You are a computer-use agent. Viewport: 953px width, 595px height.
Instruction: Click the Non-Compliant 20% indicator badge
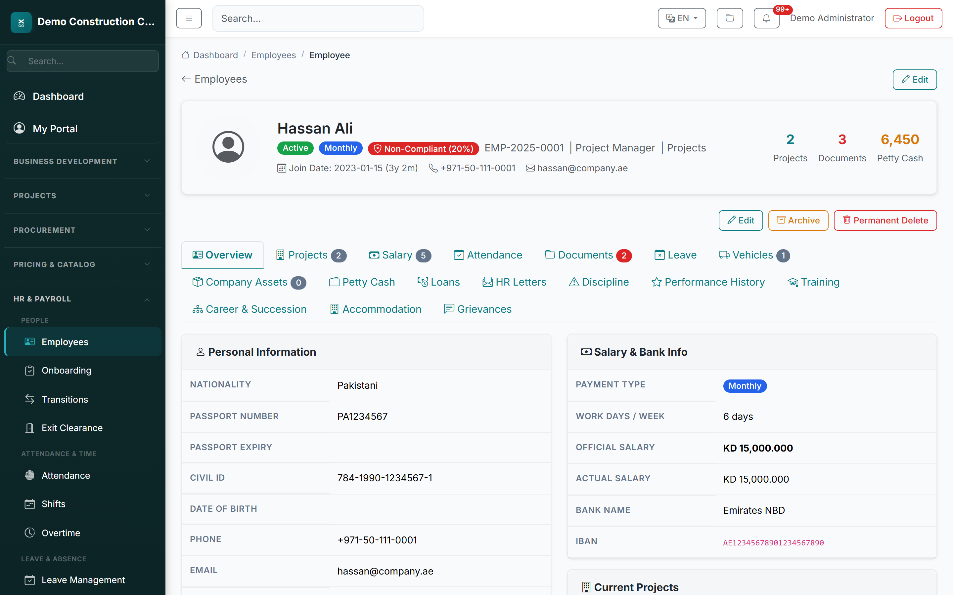coord(423,149)
